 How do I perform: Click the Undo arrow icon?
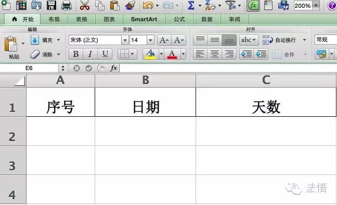(x=148, y=5)
